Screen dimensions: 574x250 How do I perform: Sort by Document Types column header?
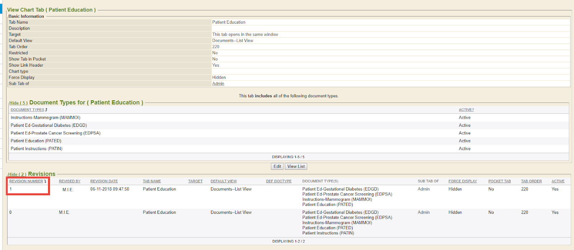coord(27,110)
